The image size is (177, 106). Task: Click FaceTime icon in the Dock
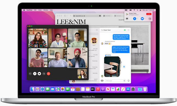click(68, 89)
